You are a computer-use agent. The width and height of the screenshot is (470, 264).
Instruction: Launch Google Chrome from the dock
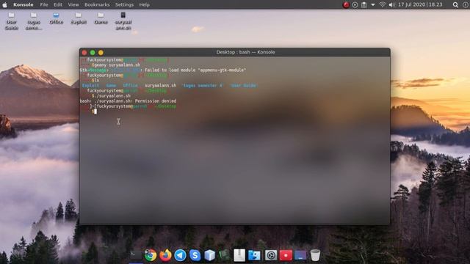click(151, 255)
